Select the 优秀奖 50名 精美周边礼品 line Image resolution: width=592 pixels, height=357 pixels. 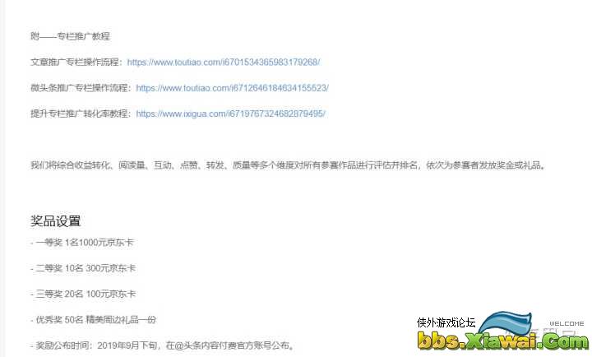[x=93, y=319]
